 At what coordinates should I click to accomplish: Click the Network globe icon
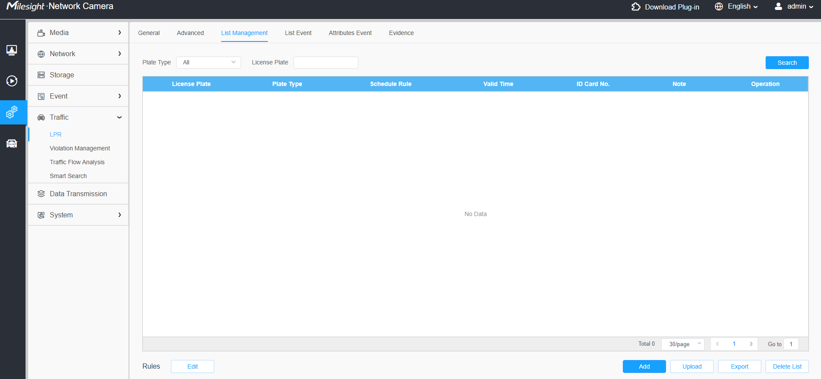[x=41, y=54]
